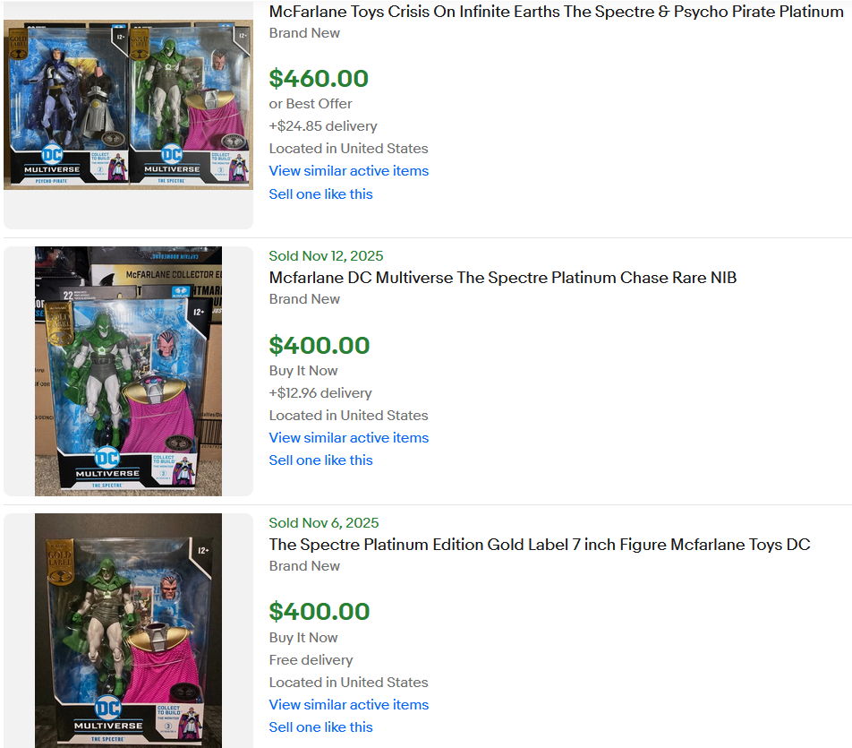
Task: Click the Sold Nov 12, 2025 label
Action: (x=326, y=255)
